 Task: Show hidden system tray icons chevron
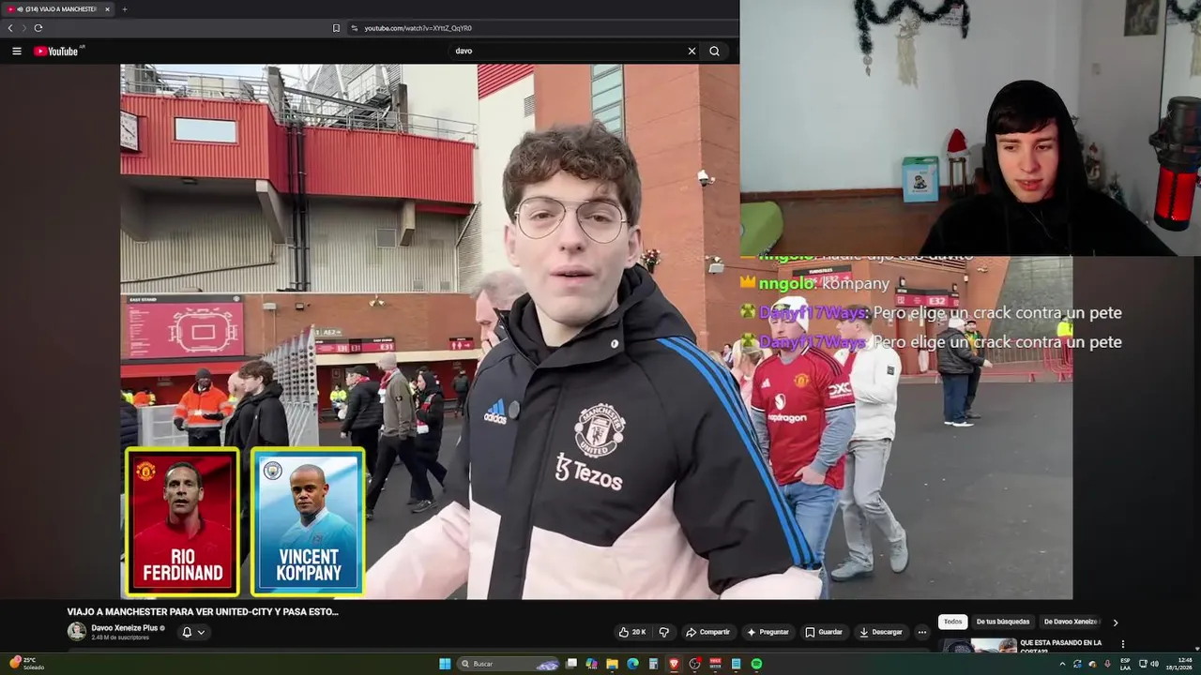[1062, 664]
